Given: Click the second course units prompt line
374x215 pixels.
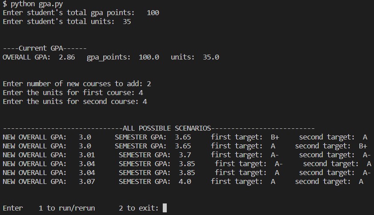Looking at the screenshot, I should 75,101.
